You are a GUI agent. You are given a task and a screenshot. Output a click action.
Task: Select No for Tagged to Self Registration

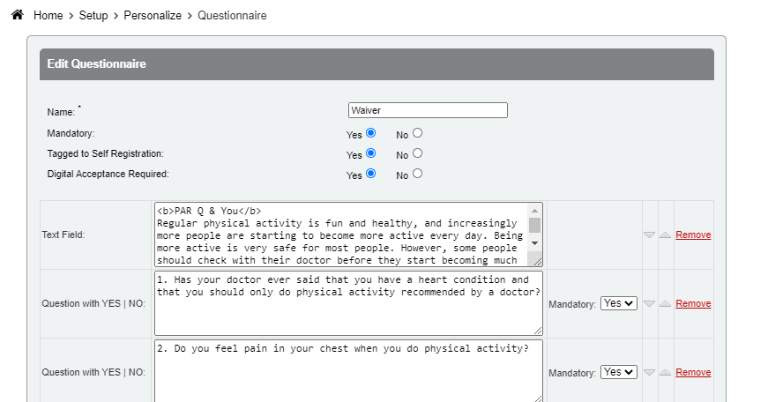pos(417,153)
